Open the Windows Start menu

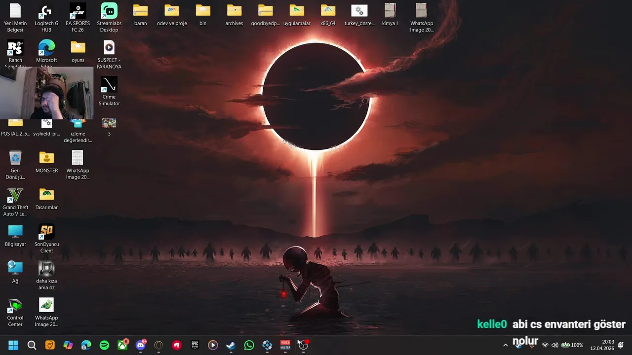pos(13,345)
